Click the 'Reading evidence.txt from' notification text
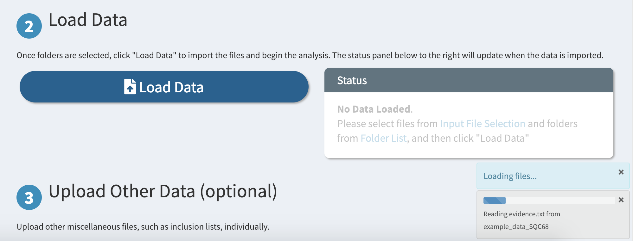 pos(522,214)
